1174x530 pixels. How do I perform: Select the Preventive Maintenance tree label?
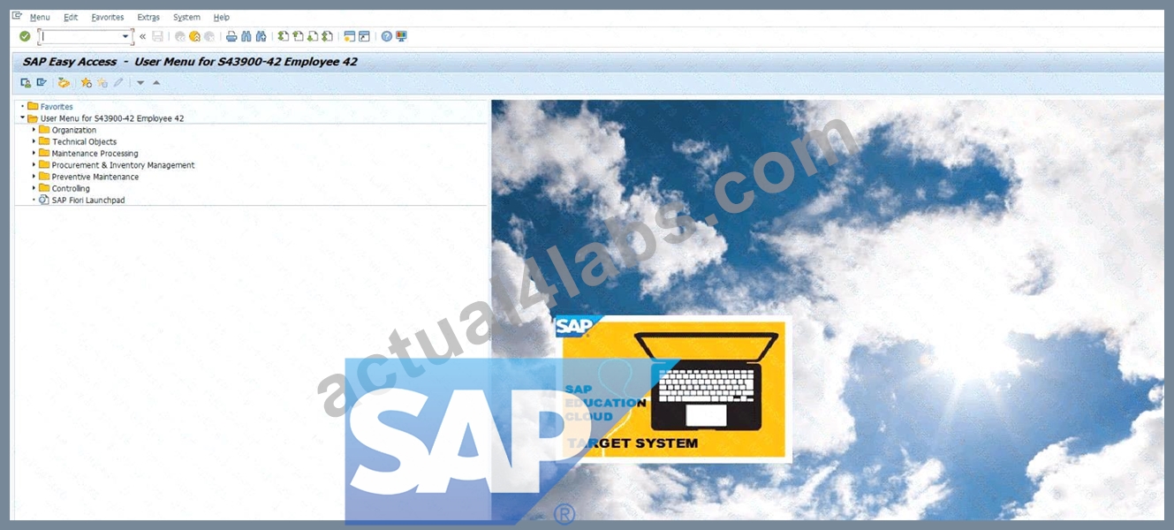coord(95,177)
